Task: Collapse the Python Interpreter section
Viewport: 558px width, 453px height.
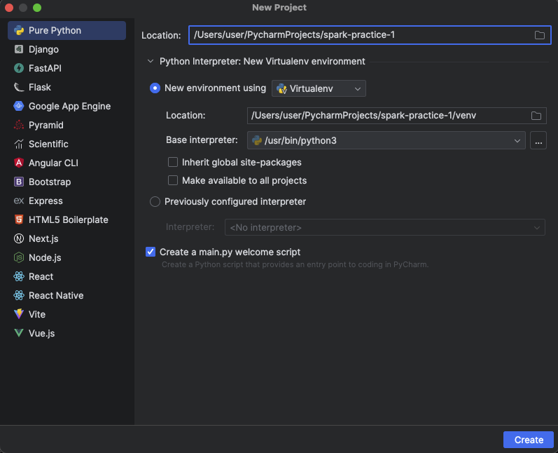Action: click(151, 61)
